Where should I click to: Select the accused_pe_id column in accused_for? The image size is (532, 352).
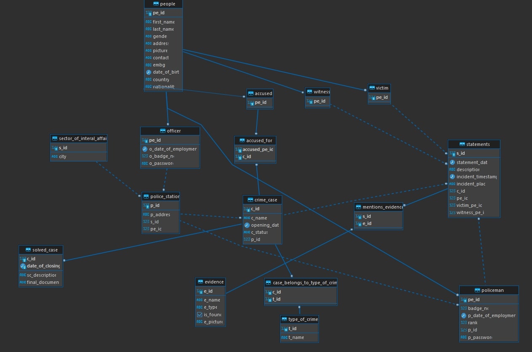(x=257, y=149)
